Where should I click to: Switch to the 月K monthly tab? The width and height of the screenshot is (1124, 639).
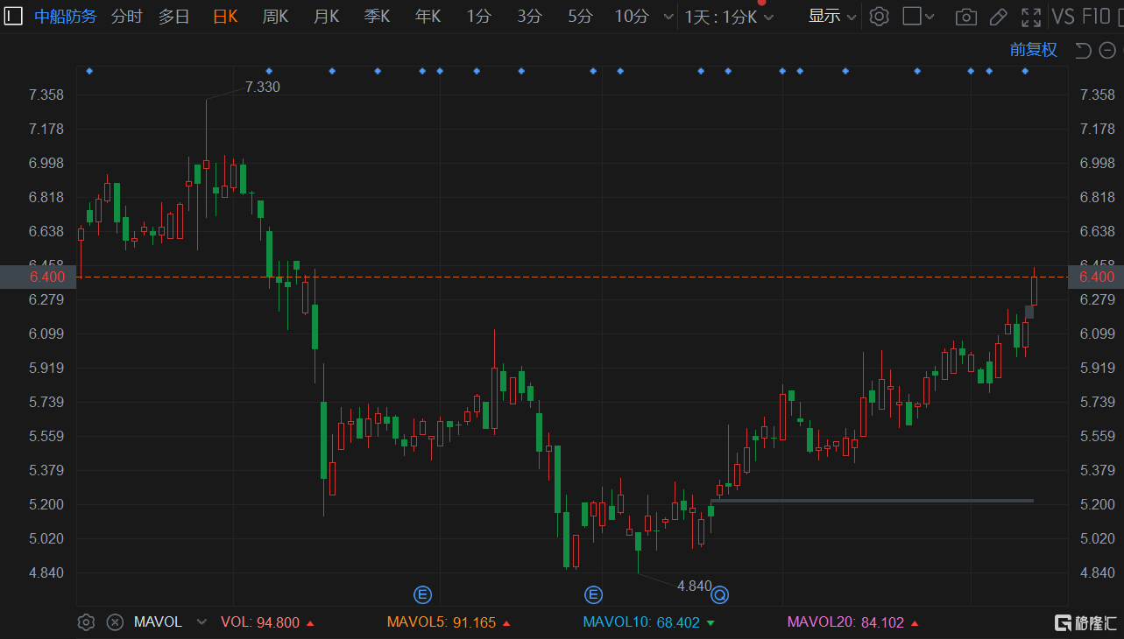tap(326, 17)
